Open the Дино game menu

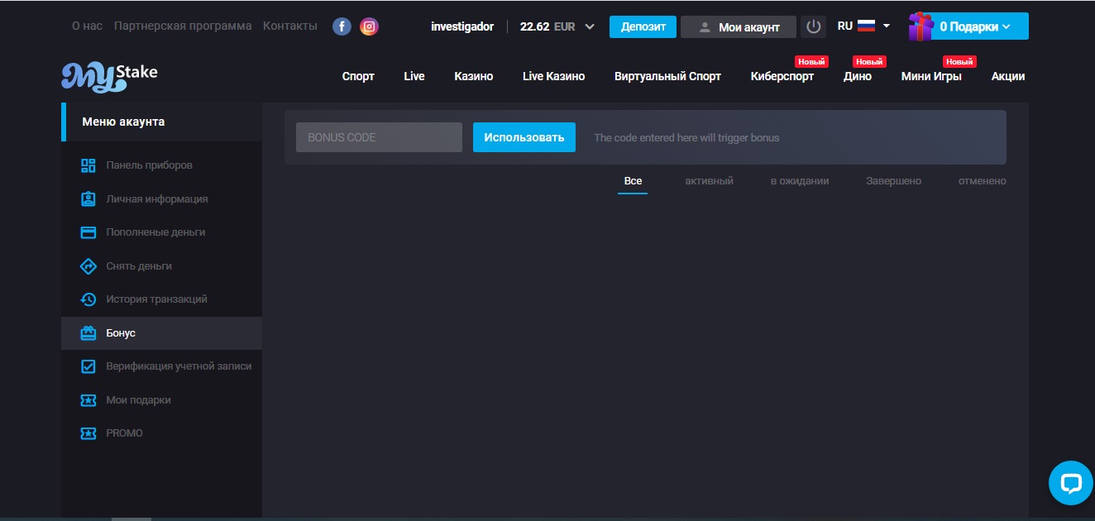point(858,76)
